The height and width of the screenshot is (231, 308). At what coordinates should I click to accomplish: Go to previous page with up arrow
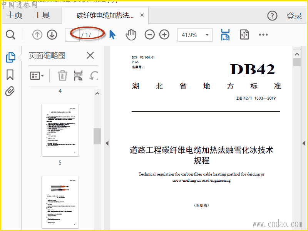37,35
